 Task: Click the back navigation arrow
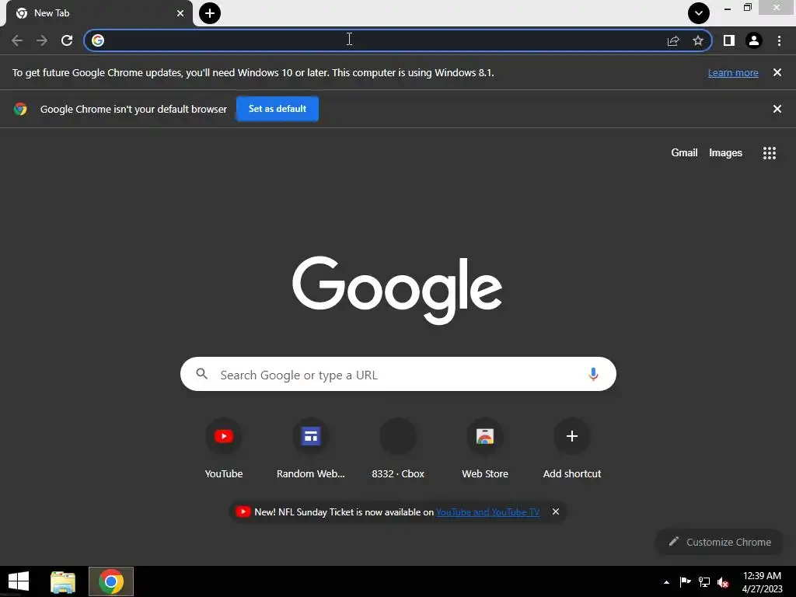17,40
